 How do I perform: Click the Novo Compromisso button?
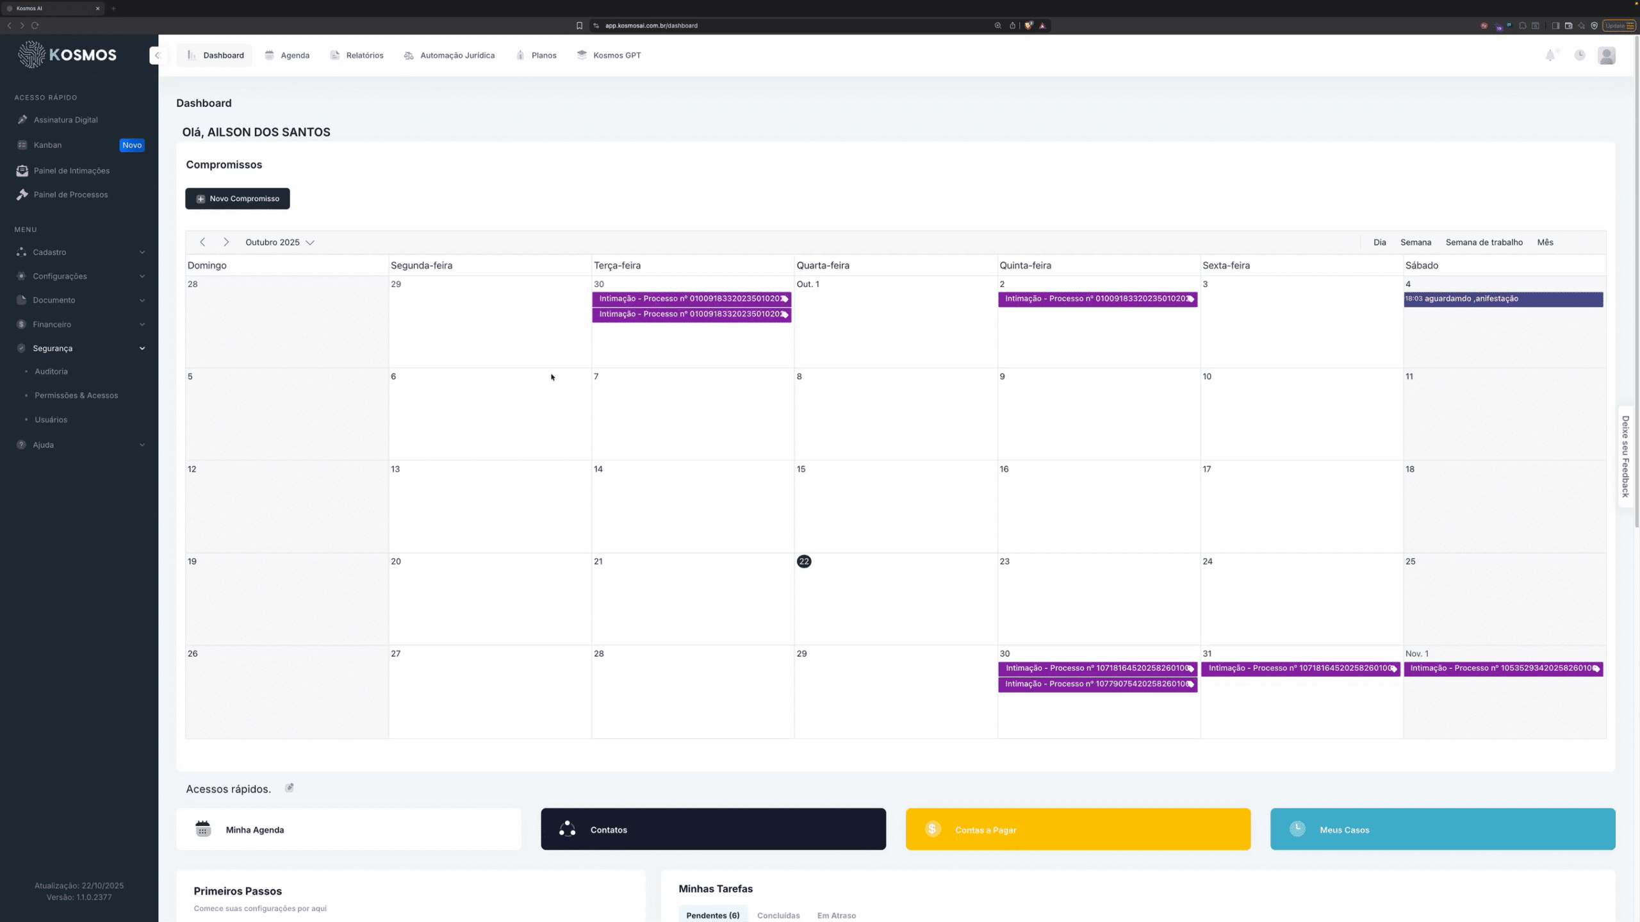click(x=237, y=199)
